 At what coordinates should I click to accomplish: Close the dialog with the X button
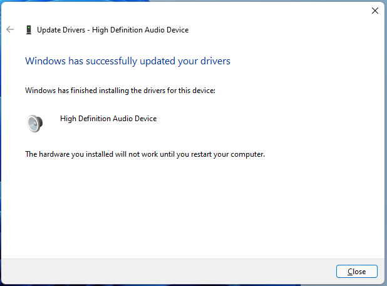click(x=375, y=11)
